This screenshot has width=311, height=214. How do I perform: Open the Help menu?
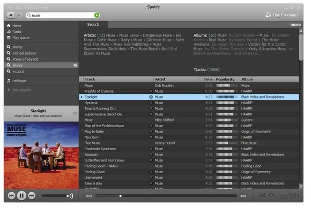pos(45,8)
